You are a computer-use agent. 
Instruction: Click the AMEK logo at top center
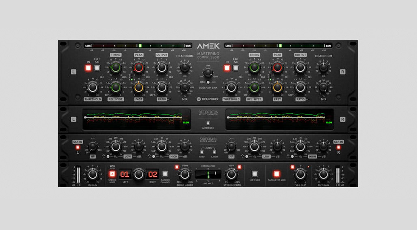pos(208,46)
